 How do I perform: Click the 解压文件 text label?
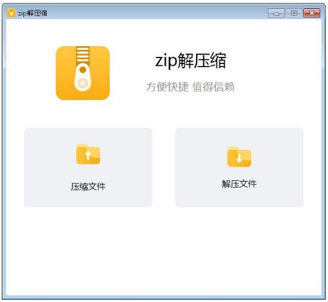coord(239,184)
